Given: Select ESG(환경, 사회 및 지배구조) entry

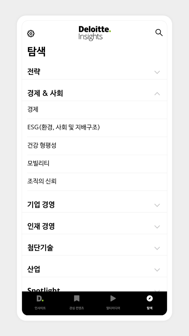Looking at the screenshot, I should coord(94,127).
